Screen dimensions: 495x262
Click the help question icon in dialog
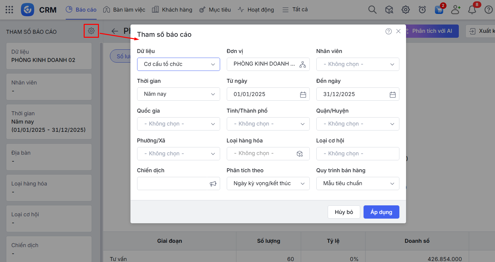pyautogui.click(x=388, y=31)
